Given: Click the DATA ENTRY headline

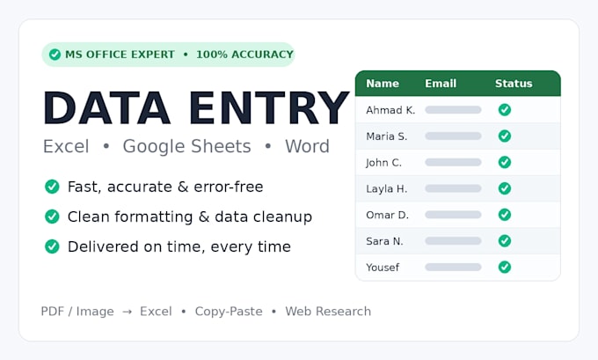Looking at the screenshot, I should (196, 108).
